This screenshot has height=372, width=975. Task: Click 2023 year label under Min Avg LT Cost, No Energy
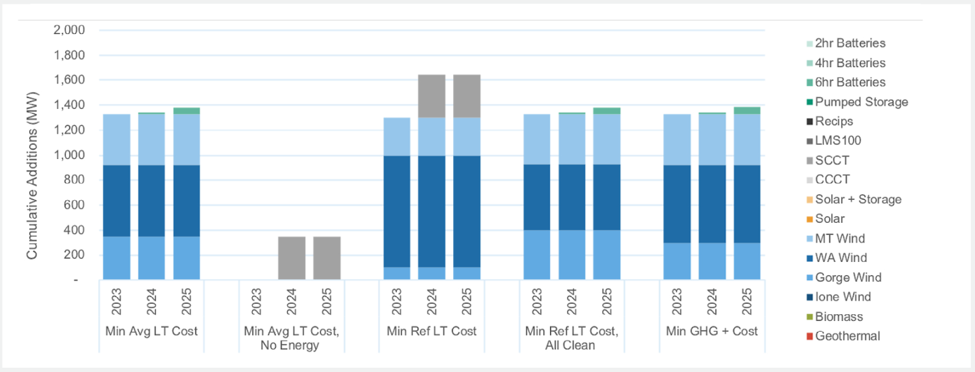point(256,301)
